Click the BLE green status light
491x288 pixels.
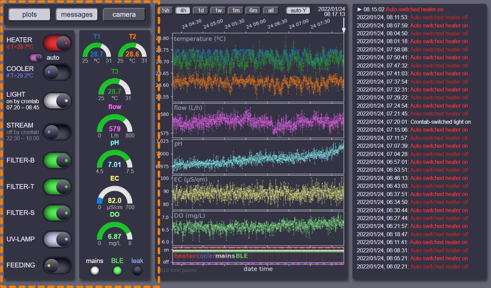[x=117, y=271]
